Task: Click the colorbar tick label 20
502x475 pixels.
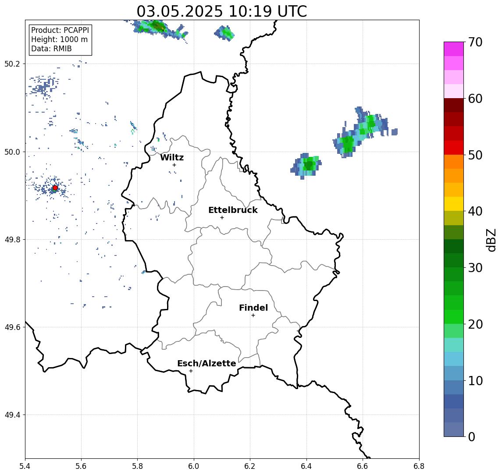Action: coord(475,324)
